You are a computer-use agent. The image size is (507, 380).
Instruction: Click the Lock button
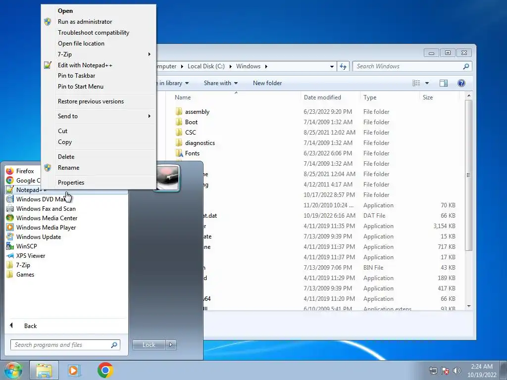tap(149, 345)
